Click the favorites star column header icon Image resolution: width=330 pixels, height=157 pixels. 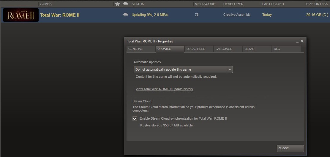117,4
